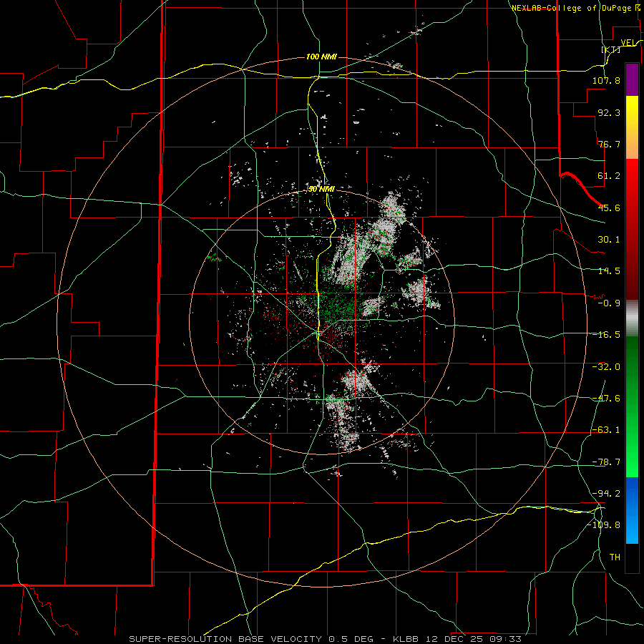Pick the red segment of velocity scale
Viewport: 644px width, 644px height.
click(x=632, y=229)
